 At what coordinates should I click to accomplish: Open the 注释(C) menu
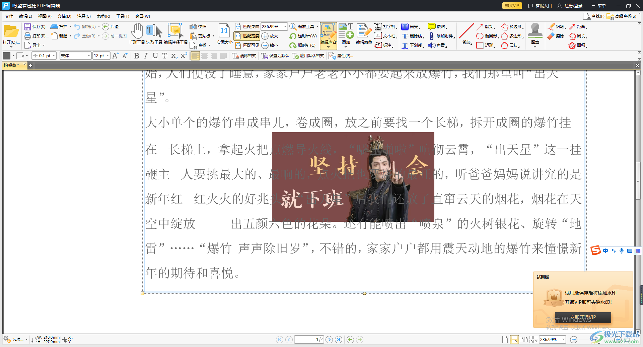click(x=84, y=16)
